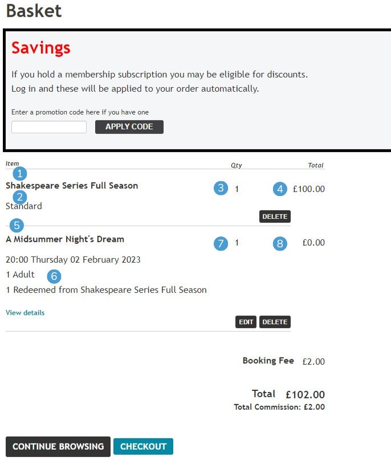Click marker 4 beside the £100.00 total

coord(279,189)
